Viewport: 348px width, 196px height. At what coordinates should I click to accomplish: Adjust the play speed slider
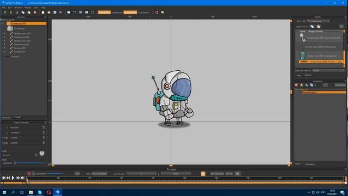coord(54,174)
